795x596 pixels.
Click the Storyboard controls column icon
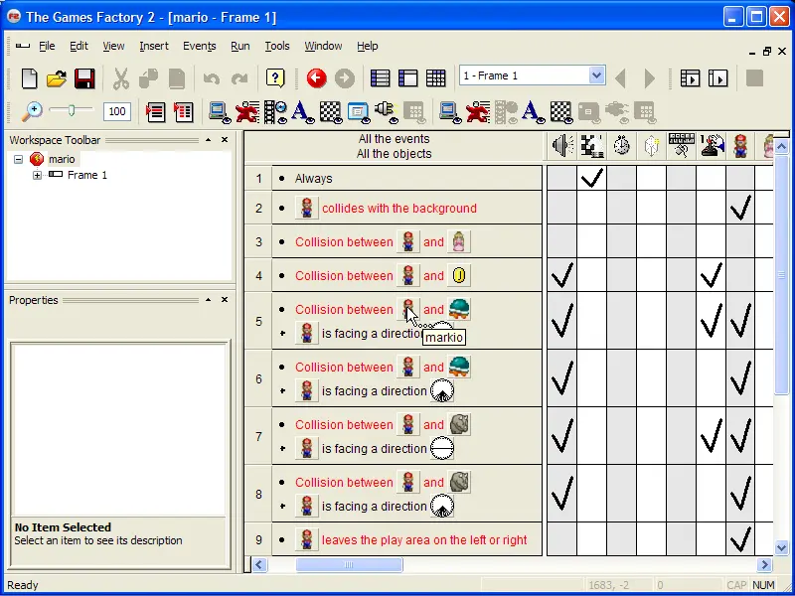(591, 146)
